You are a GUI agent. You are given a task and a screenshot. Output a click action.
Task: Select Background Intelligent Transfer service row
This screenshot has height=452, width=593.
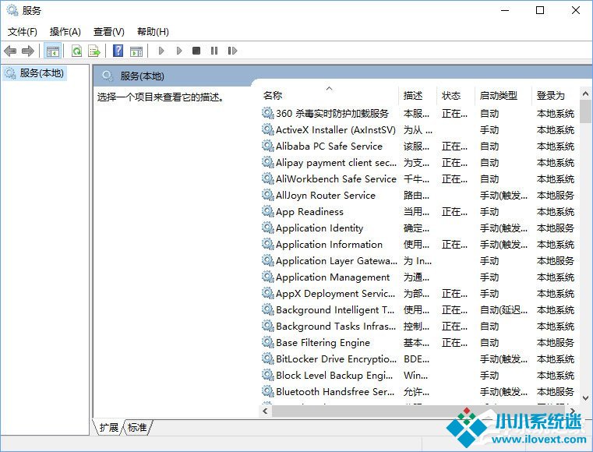point(418,310)
